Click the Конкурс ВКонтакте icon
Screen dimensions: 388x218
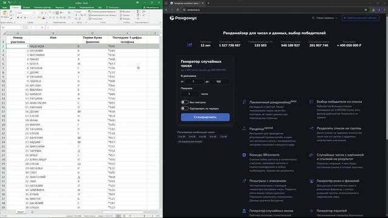pyautogui.click(x=244, y=155)
